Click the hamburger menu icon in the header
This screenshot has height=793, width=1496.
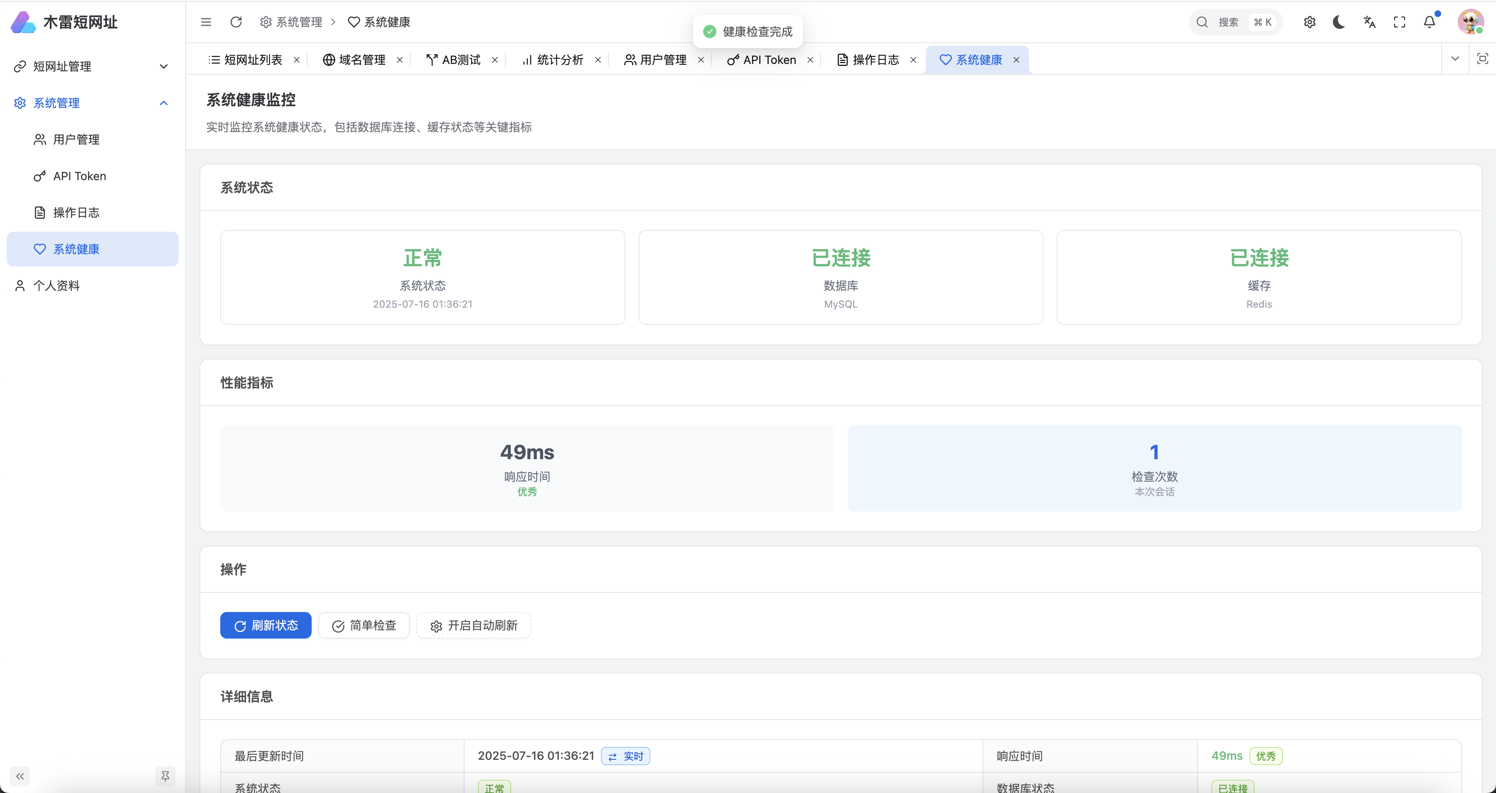(x=206, y=22)
